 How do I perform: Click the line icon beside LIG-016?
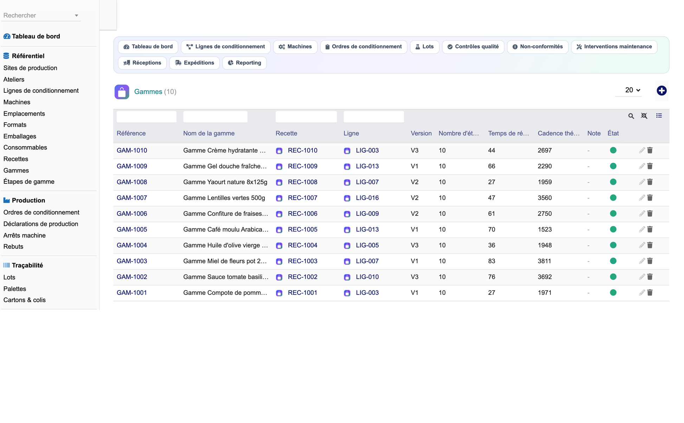tap(347, 198)
